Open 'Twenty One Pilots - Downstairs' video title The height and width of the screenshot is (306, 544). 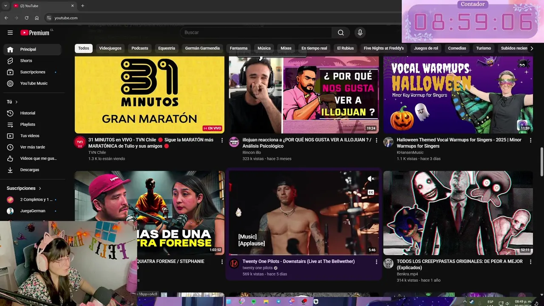pyautogui.click(x=298, y=261)
